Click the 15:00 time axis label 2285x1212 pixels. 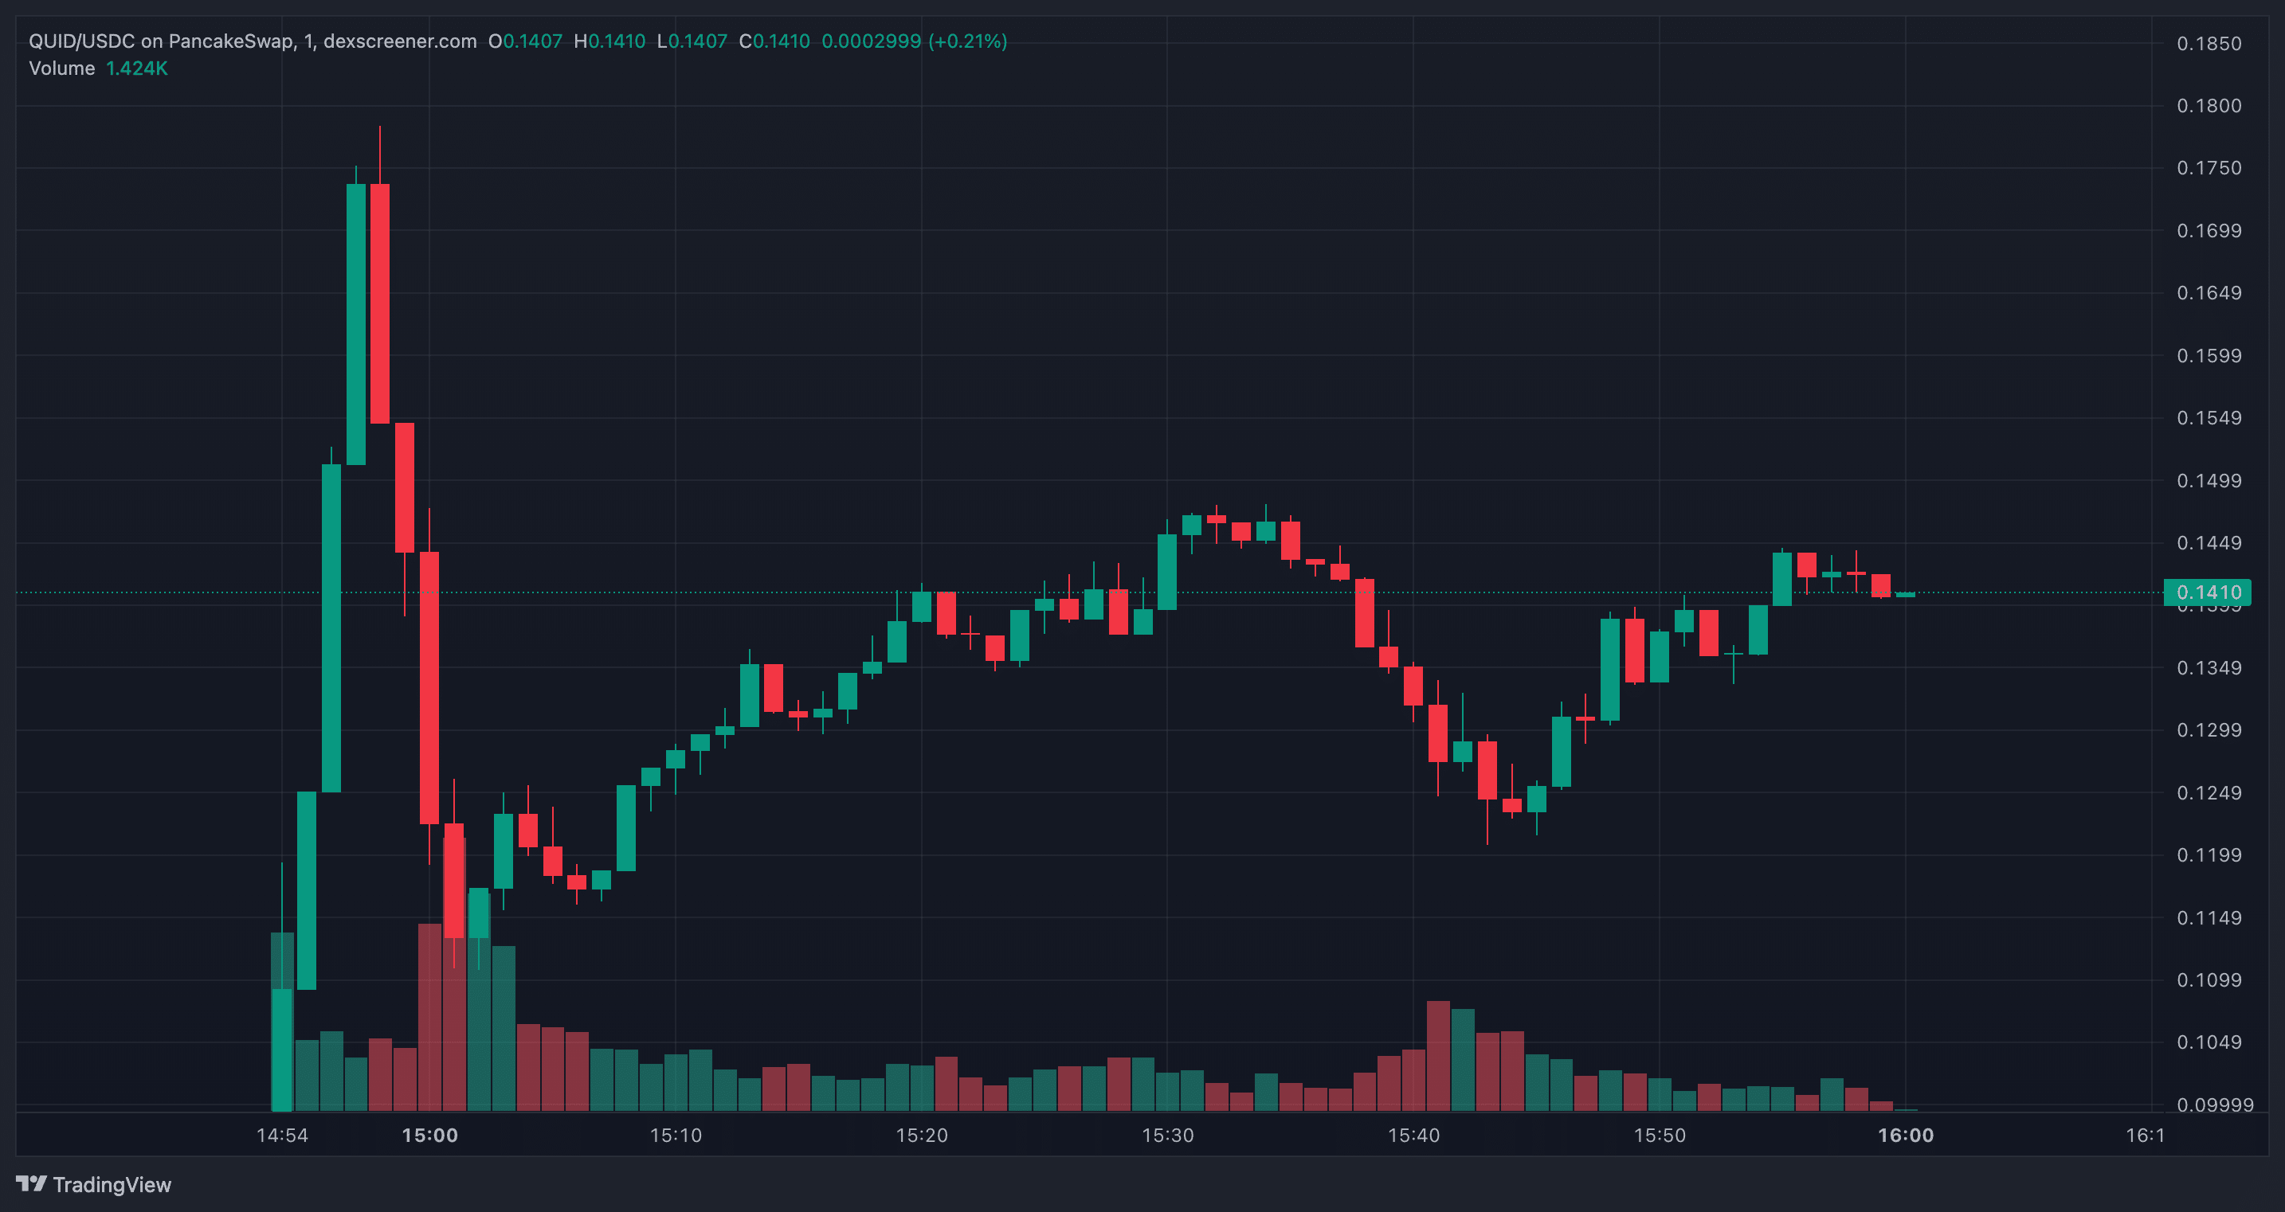point(430,1135)
